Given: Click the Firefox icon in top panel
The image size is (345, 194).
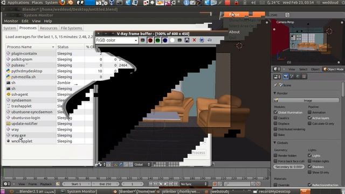Looking at the screenshot, I should point(63,3).
